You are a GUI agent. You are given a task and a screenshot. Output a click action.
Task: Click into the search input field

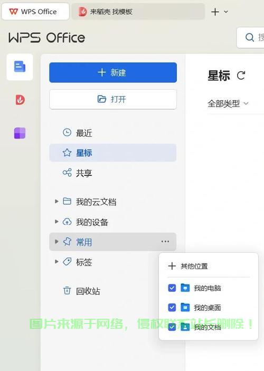point(250,37)
